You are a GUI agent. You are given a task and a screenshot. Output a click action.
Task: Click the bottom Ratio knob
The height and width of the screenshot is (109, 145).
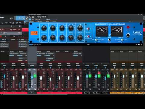[x=53, y=38]
